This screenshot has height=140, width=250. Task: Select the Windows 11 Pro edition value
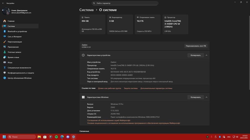tap(117, 104)
